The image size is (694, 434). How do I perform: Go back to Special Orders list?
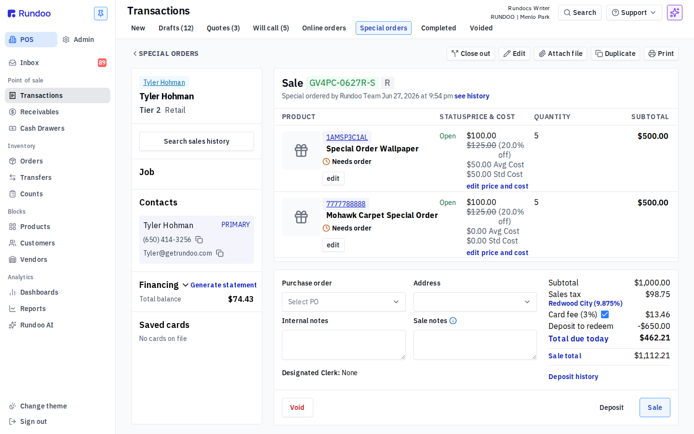(x=166, y=54)
